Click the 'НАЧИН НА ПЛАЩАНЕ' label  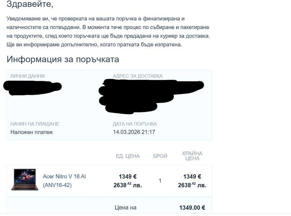[35, 124]
